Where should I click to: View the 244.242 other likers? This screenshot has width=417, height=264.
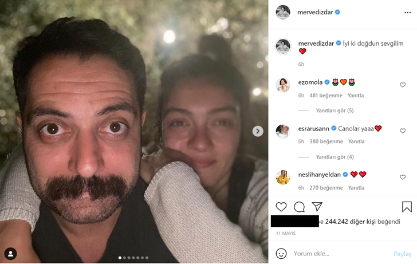(x=363, y=222)
